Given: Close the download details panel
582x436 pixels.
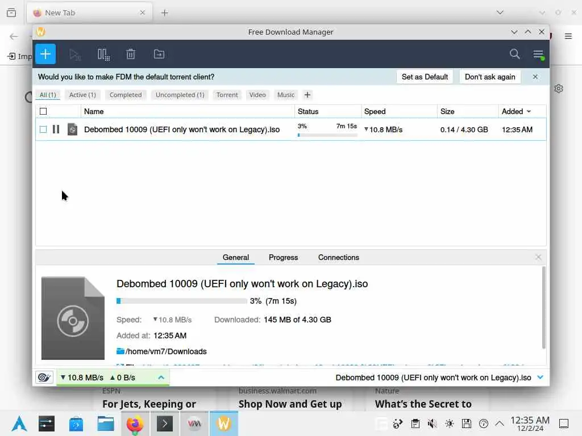Looking at the screenshot, I should pyautogui.click(x=538, y=257).
